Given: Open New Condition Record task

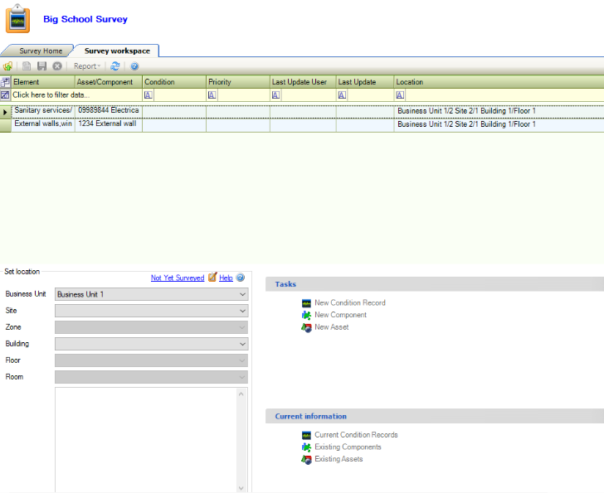Looking at the screenshot, I should 349,302.
